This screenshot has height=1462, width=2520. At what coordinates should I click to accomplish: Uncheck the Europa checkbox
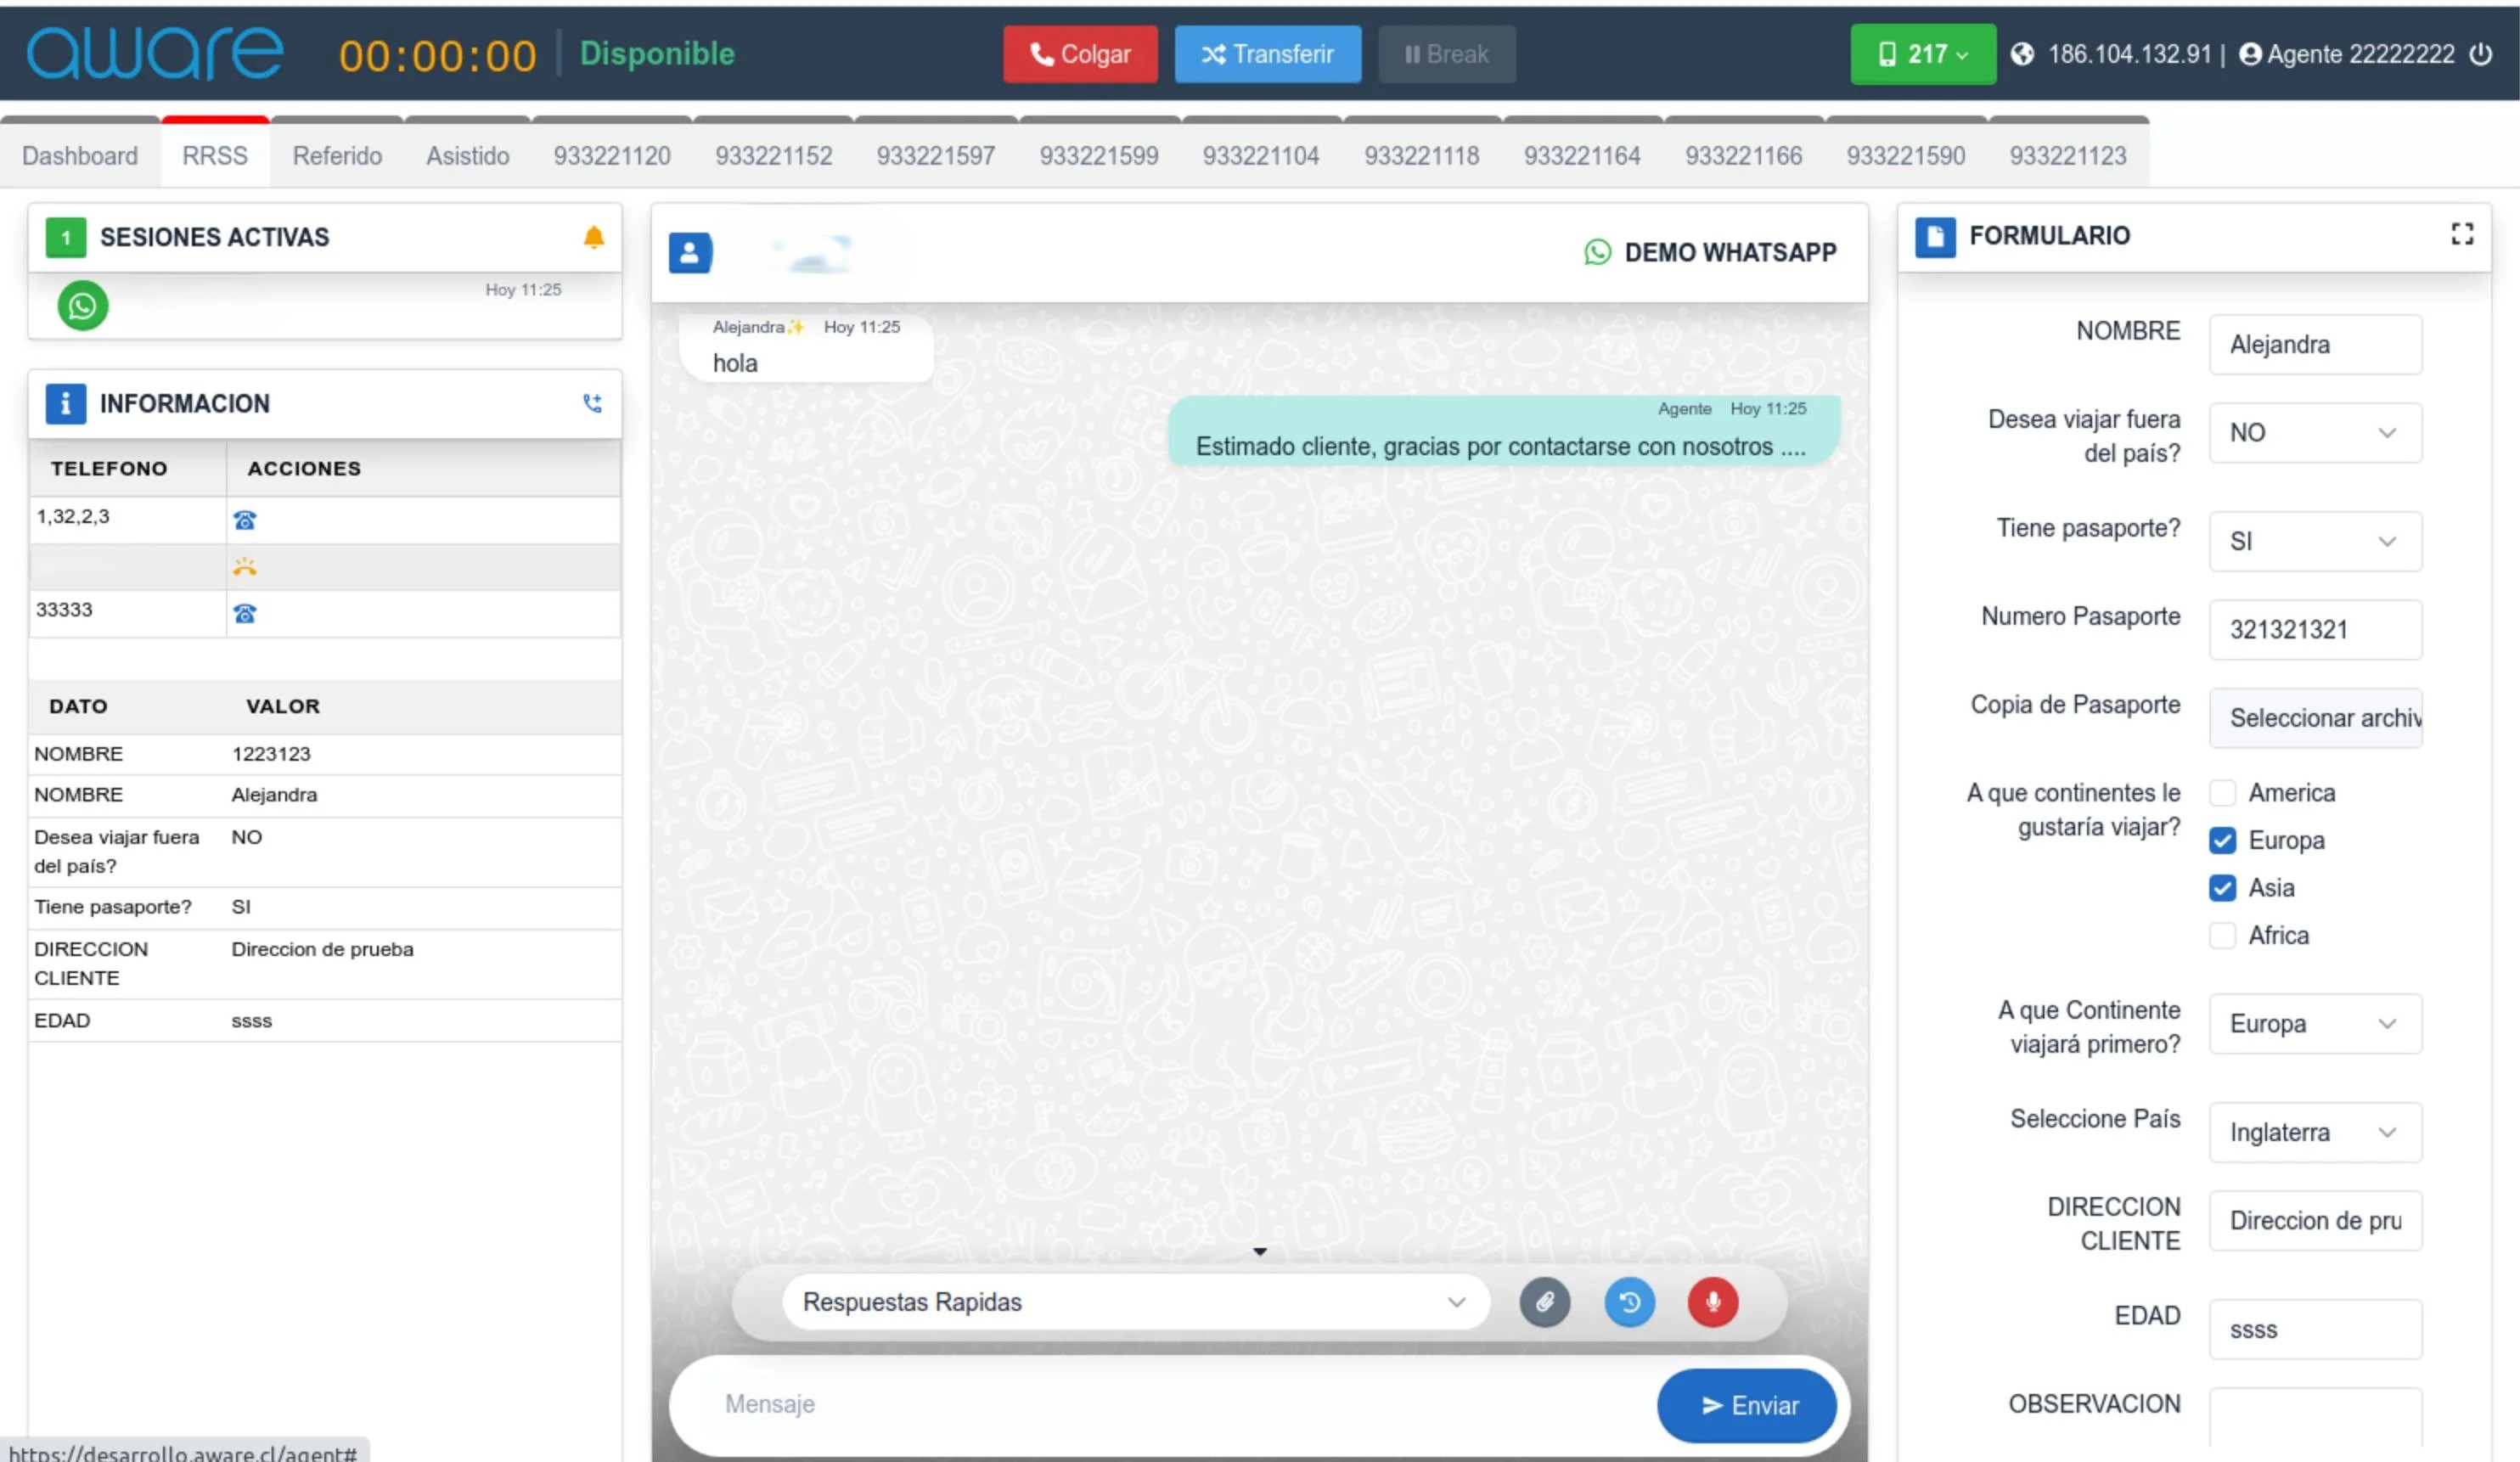[x=2224, y=840]
